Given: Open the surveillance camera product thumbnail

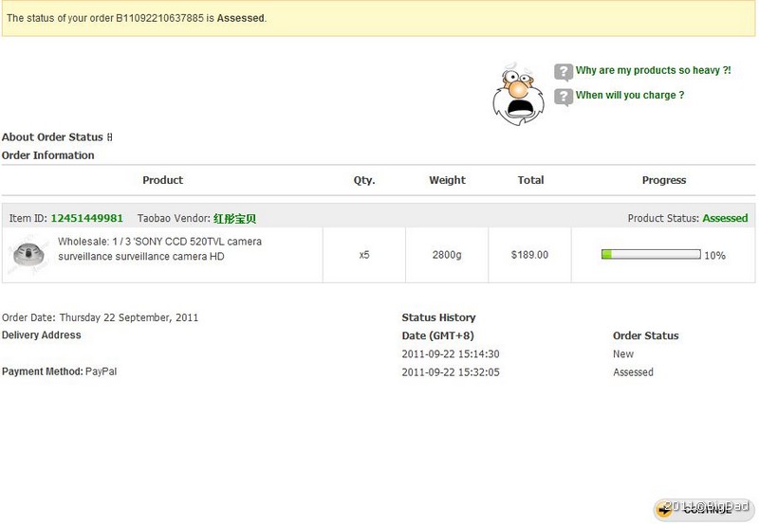Looking at the screenshot, I should click(28, 254).
